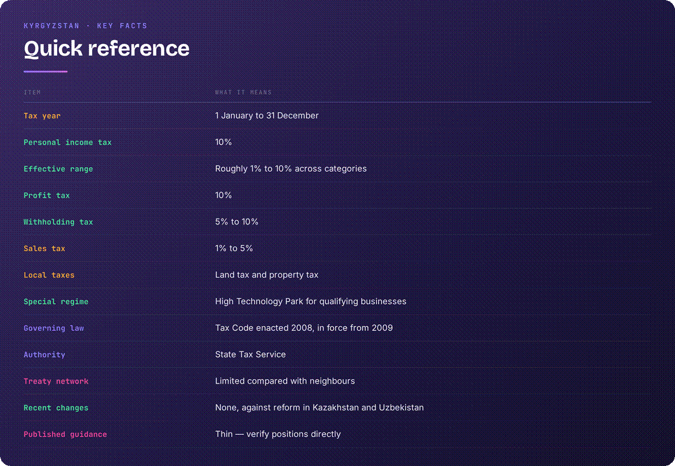Click the ITEM column header
Image resolution: width=675 pixels, height=466 pixels.
click(32, 92)
